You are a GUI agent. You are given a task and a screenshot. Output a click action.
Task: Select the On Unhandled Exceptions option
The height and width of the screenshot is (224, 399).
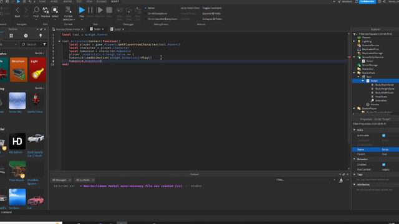(162, 19)
